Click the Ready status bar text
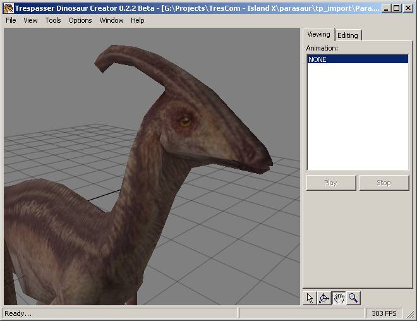The height and width of the screenshot is (321, 417). coord(18,313)
